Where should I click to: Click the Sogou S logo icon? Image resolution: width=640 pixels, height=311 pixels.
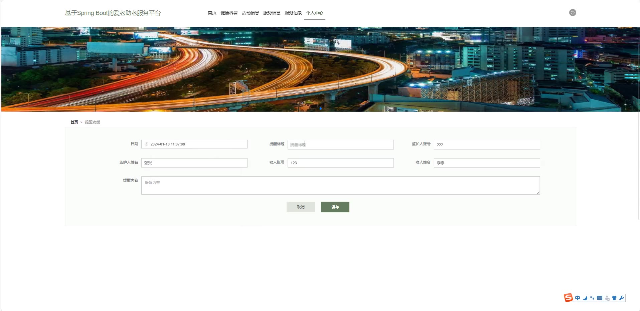568,298
